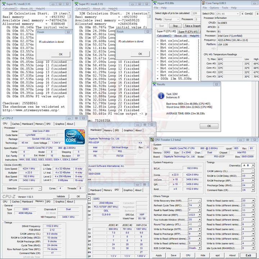Open the Idle Cycle limit (tRANKIDLE) dropdown
Viewport: 259px width, 259px height.
[x=253, y=248]
